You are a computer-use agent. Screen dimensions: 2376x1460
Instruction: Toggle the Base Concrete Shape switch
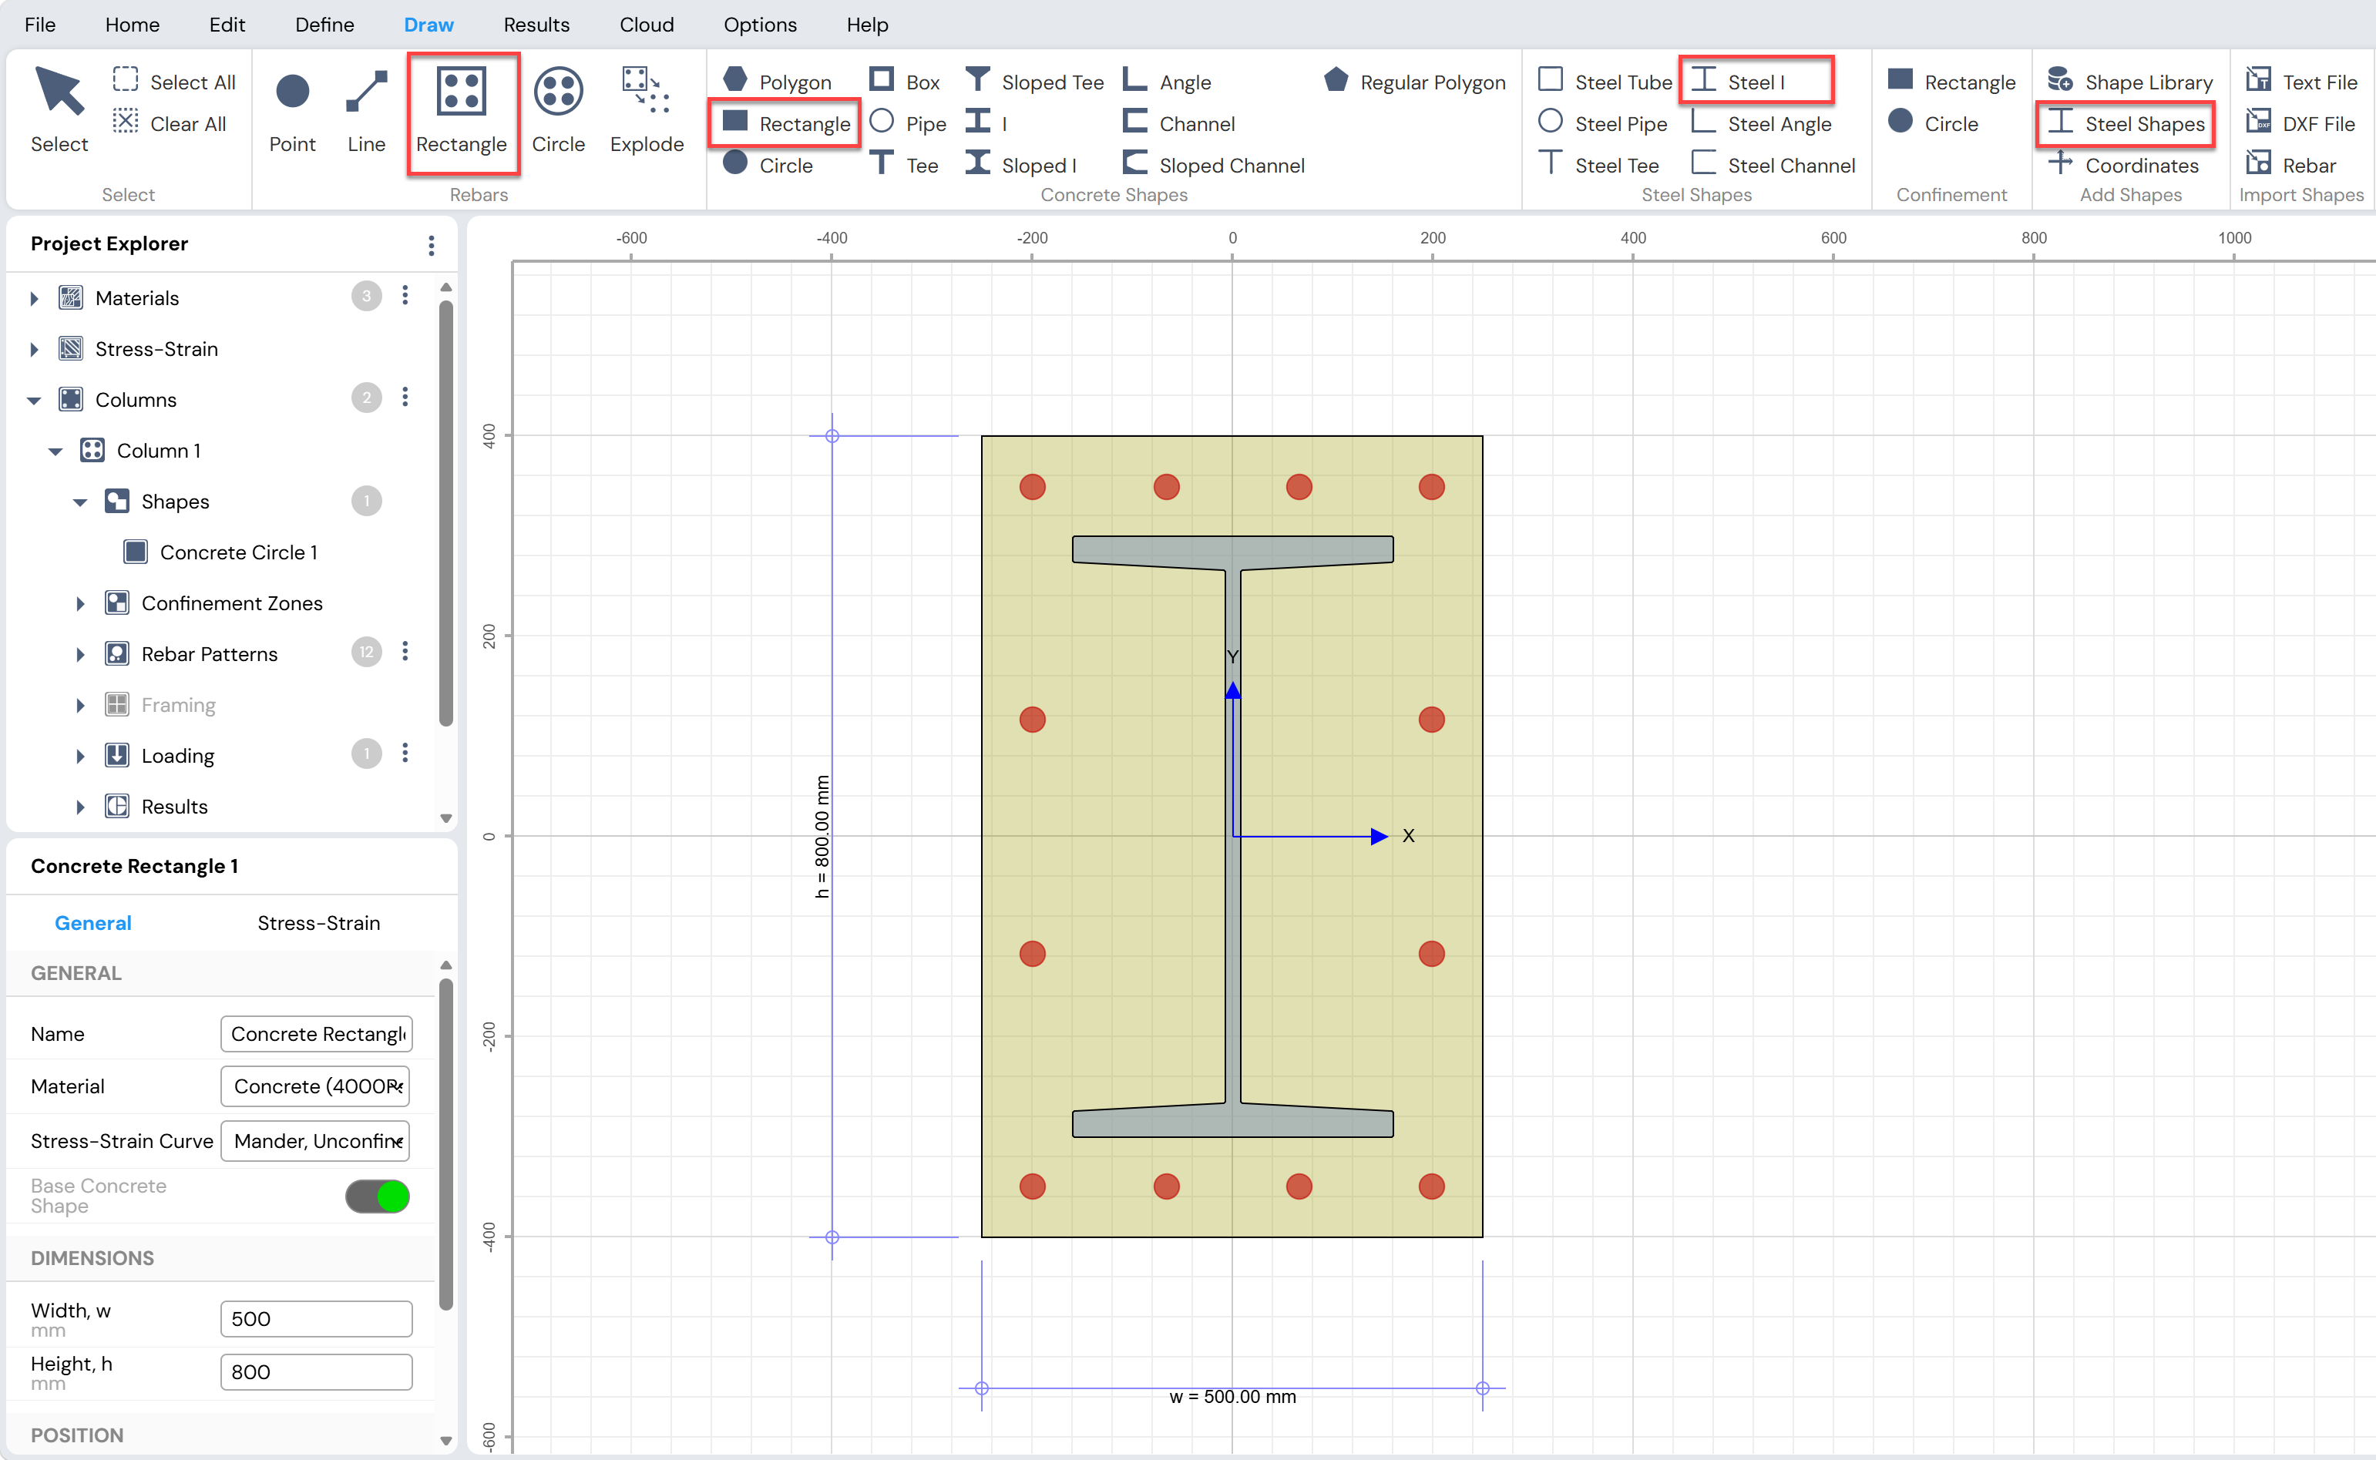tap(378, 1197)
